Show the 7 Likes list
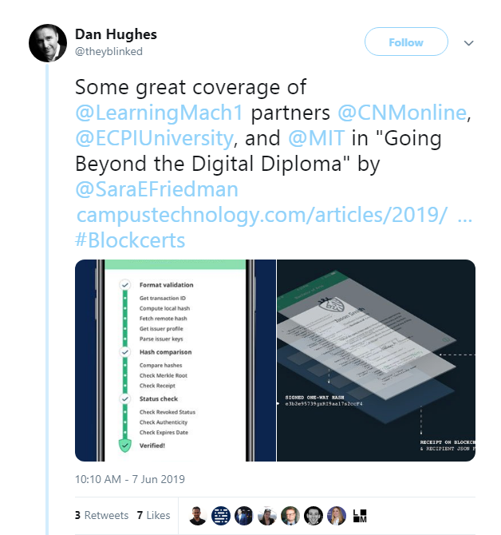 click(x=153, y=515)
